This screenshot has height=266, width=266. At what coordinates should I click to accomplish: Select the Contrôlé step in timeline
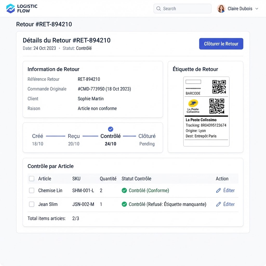[110, 136]
